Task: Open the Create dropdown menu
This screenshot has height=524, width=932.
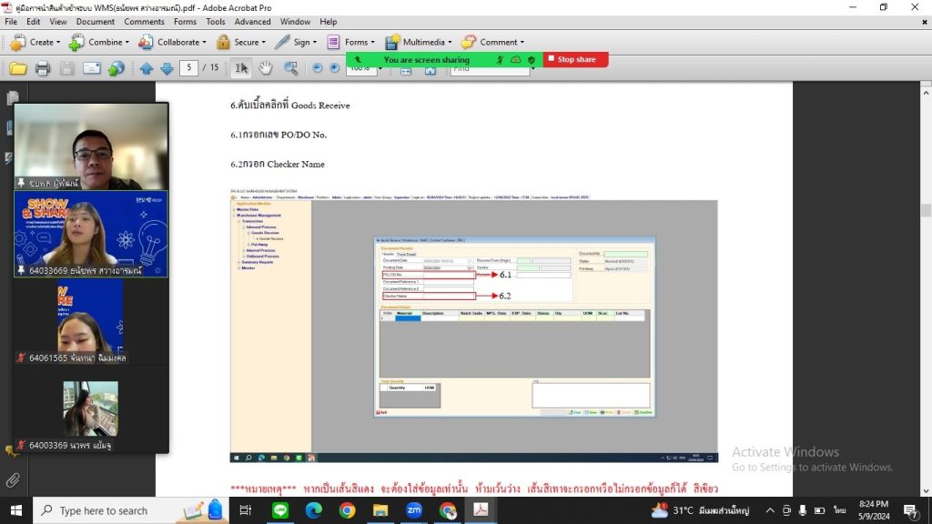Action: 35,42
